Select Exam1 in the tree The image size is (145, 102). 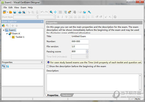pyautogui.click(x=12, y=30)
